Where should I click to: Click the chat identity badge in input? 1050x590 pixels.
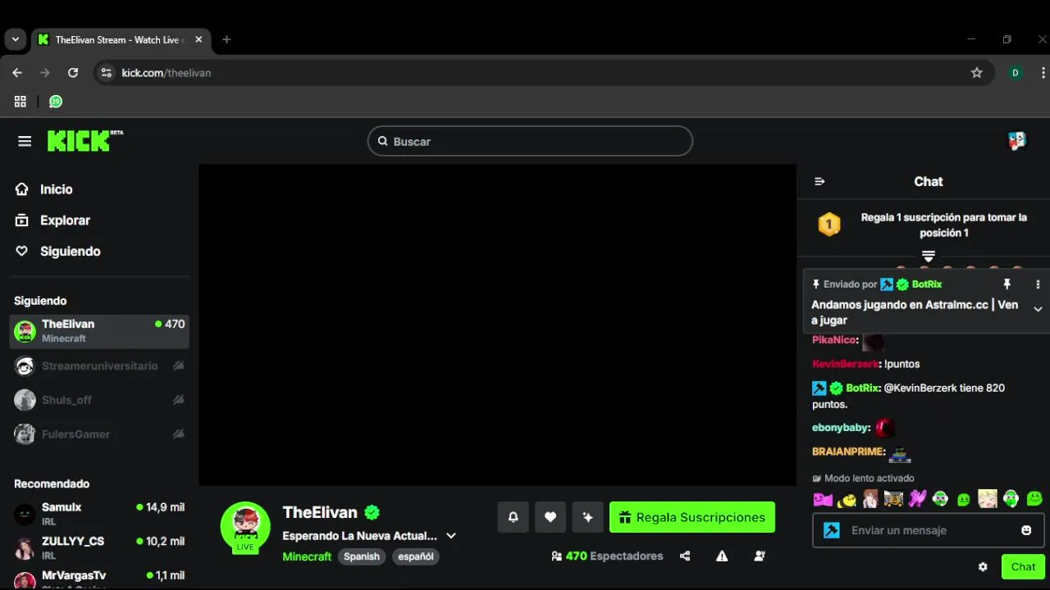coord(832,530)
